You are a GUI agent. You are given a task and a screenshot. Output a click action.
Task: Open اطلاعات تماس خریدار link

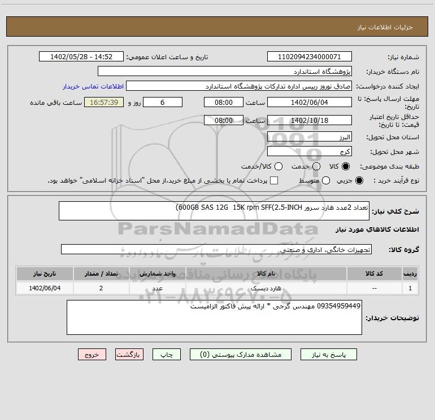(x=93, y=86)
